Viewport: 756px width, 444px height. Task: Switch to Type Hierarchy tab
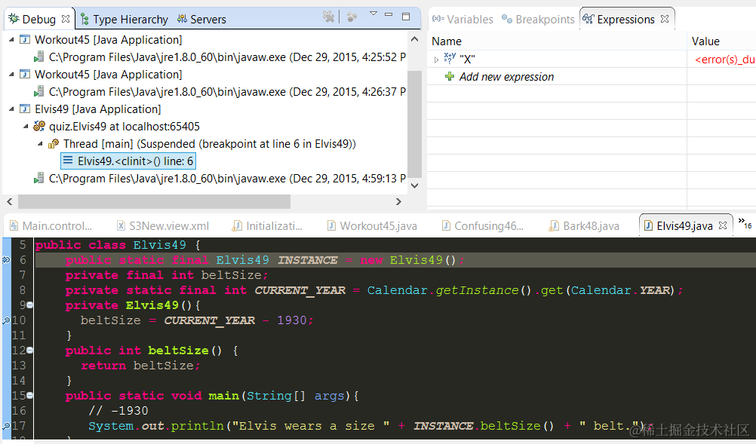124,20
